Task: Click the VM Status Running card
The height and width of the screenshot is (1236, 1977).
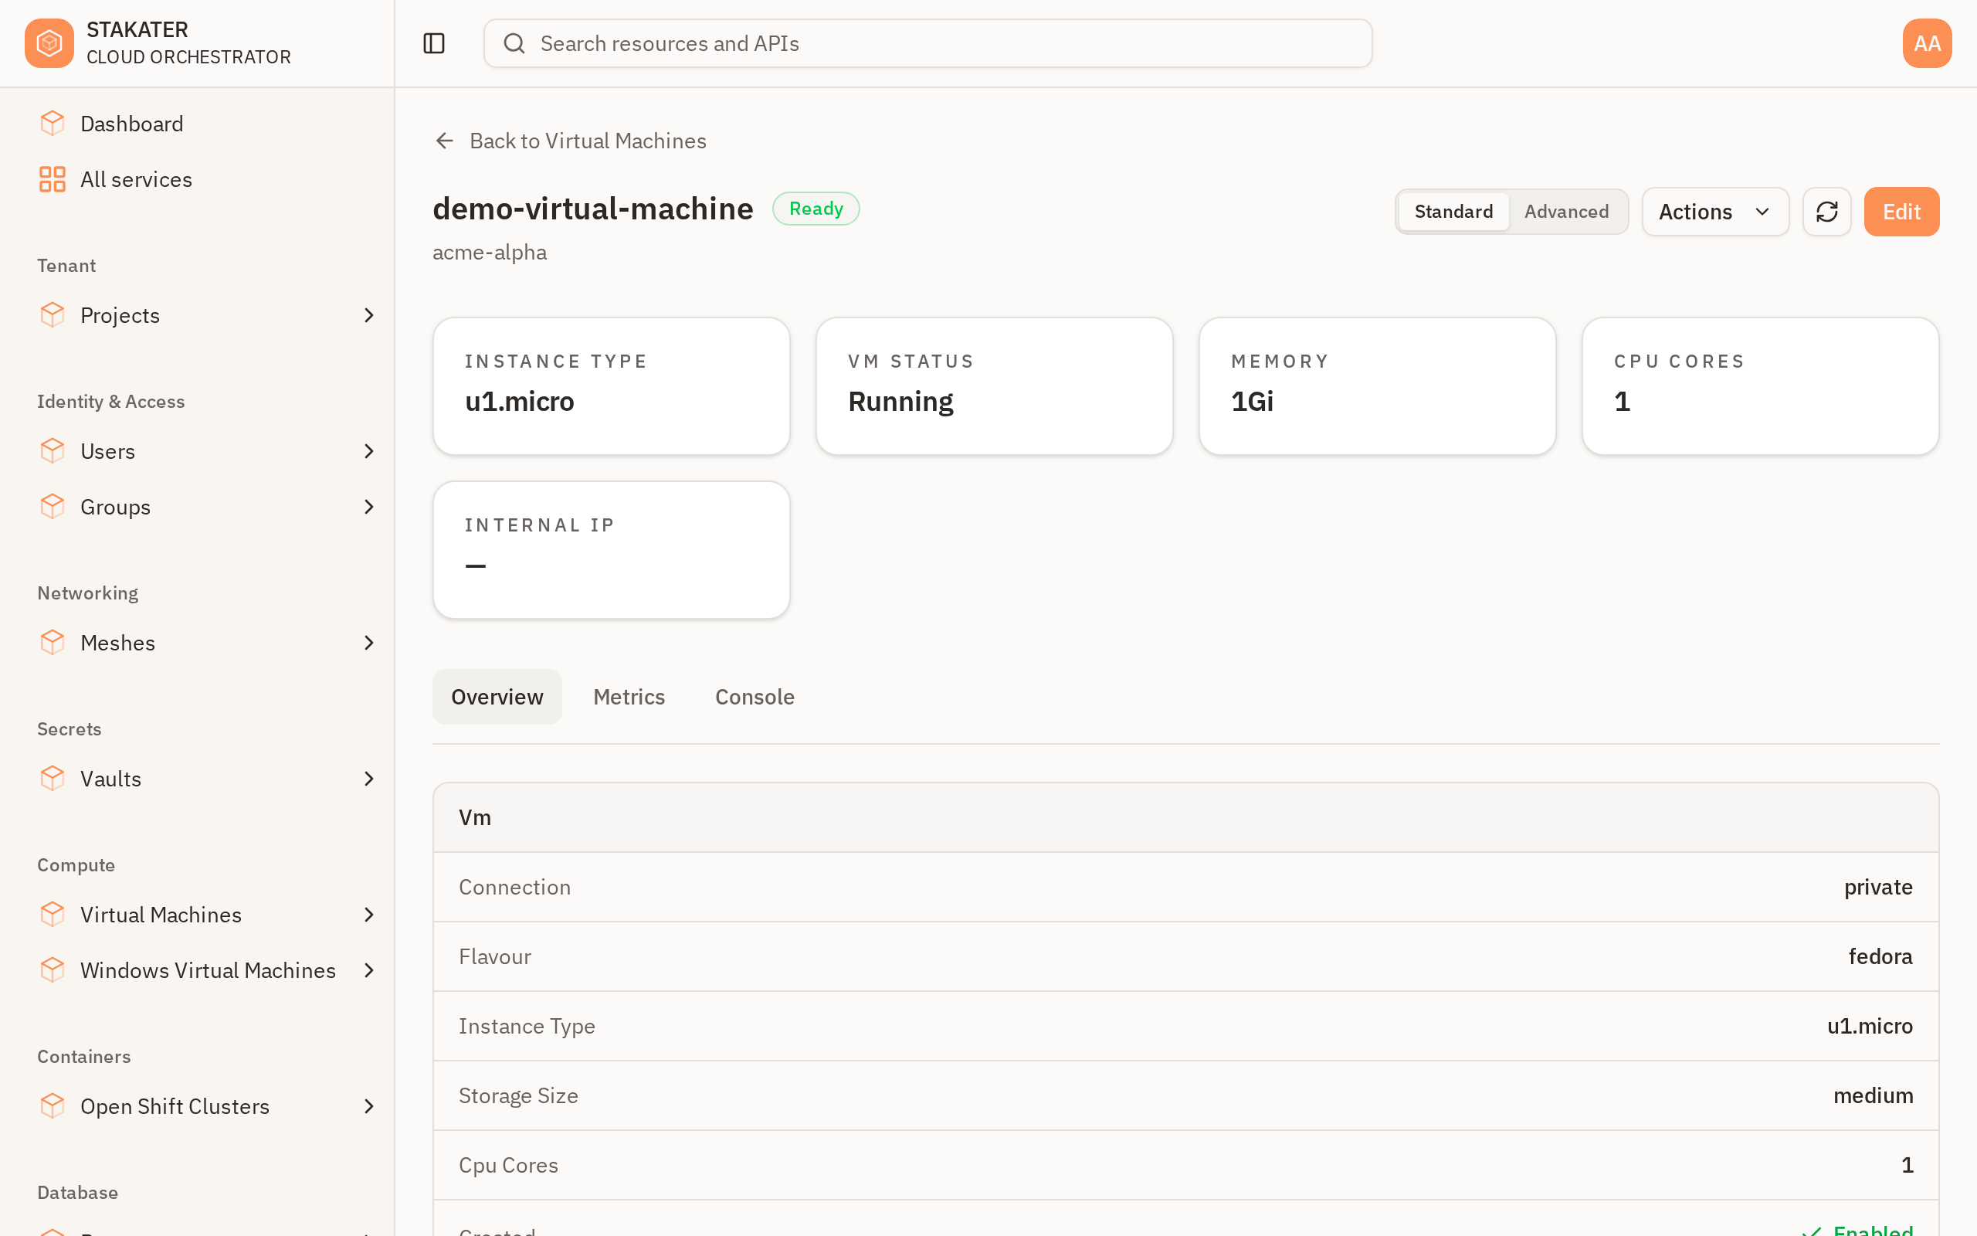Action: (994, 385)
